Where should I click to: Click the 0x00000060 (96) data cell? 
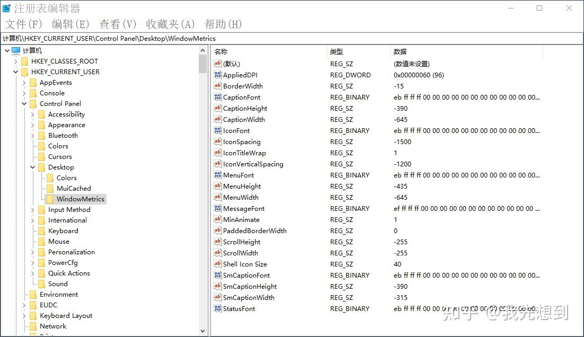[x=419, y=75]
